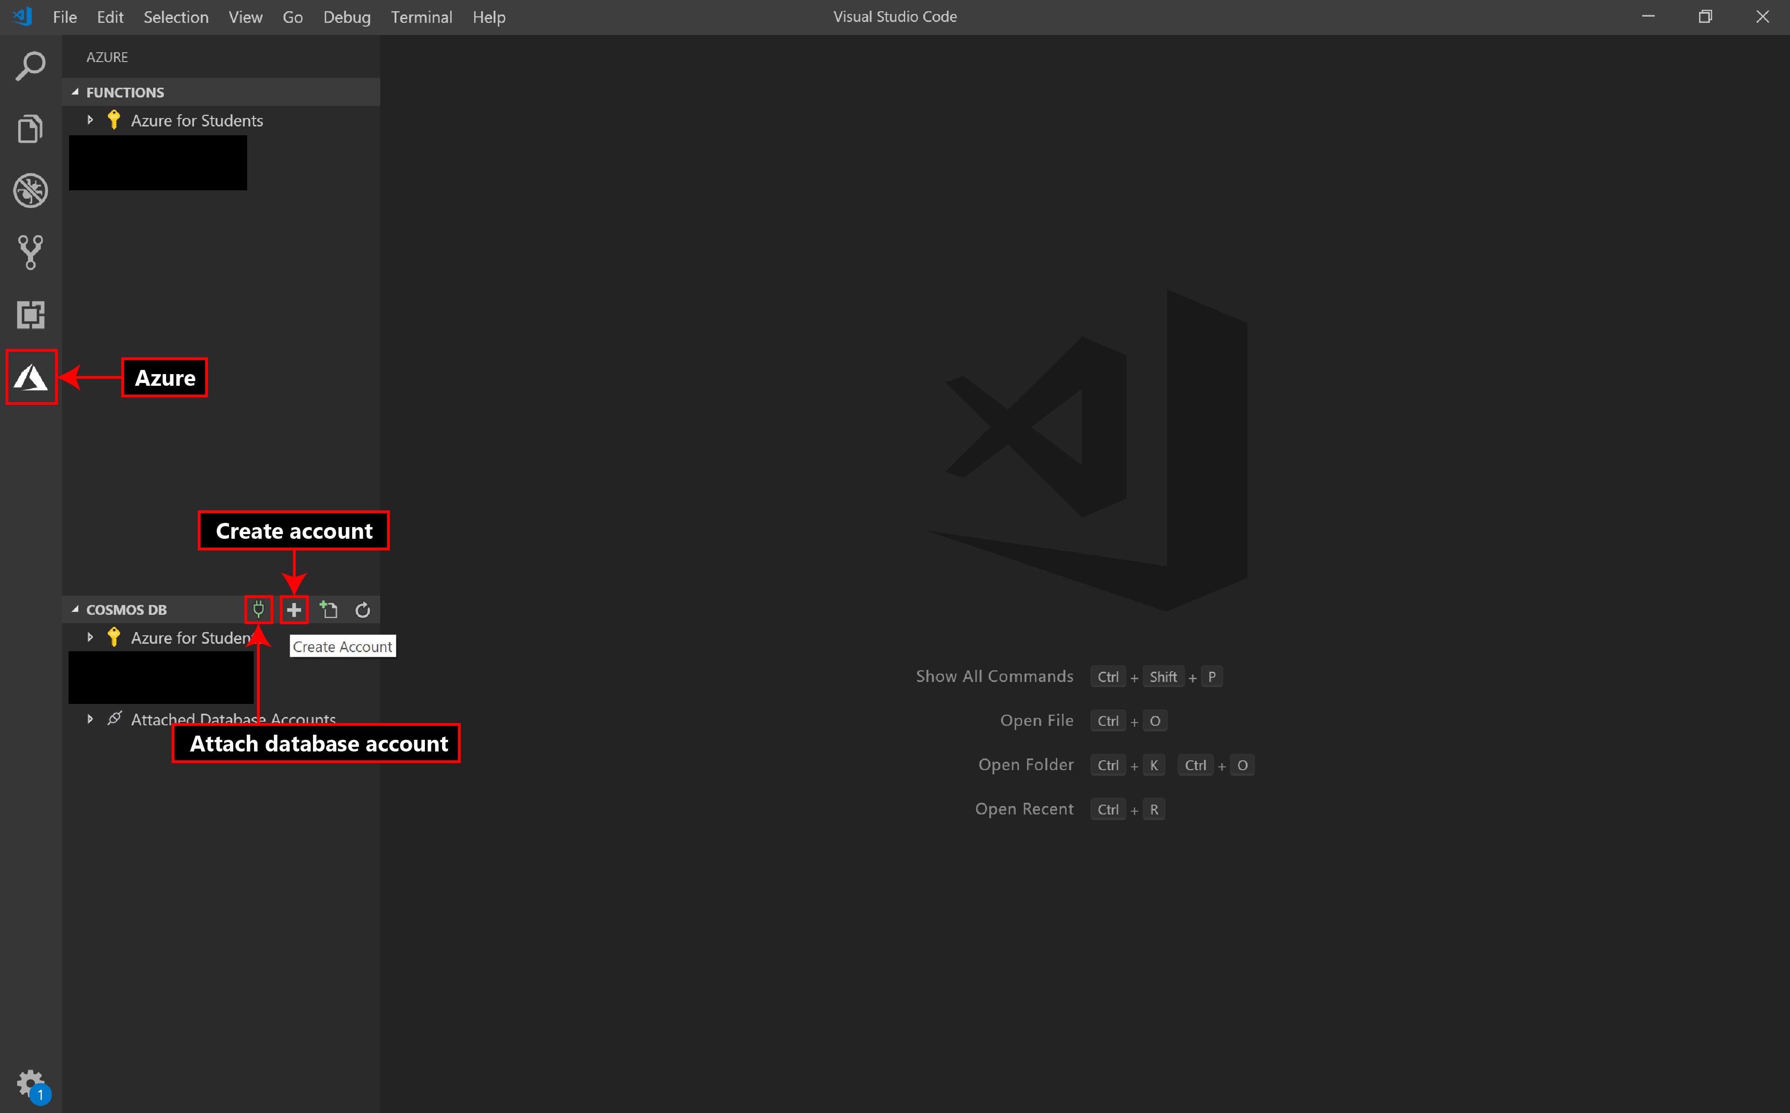Collapse the COSMOS DB section
The height and width of the screenshot is (1113, 1790).
tap(75, 610)
